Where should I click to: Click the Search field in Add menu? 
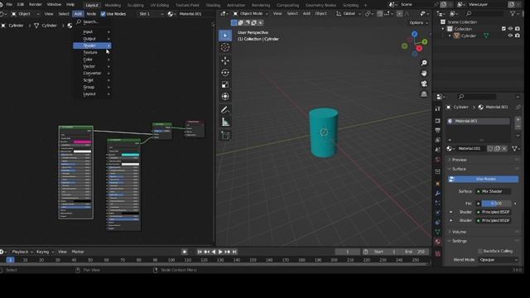[91, 22]
